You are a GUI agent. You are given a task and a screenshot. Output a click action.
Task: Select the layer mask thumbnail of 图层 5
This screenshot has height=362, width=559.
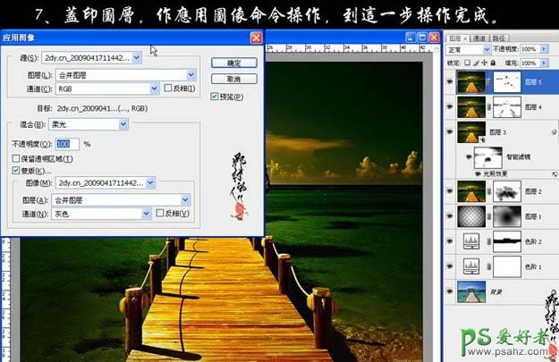(x=507, y=81)
